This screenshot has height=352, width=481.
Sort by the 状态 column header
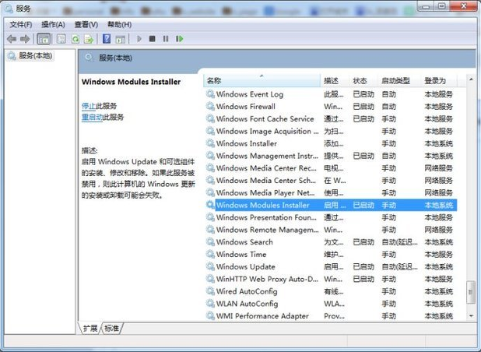(360, 80)
